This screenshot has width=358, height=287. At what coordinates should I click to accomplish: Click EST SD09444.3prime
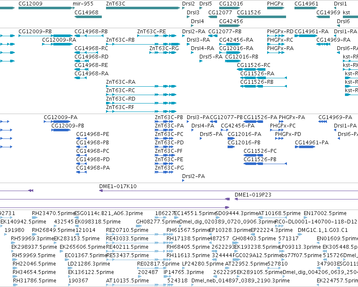218,218
